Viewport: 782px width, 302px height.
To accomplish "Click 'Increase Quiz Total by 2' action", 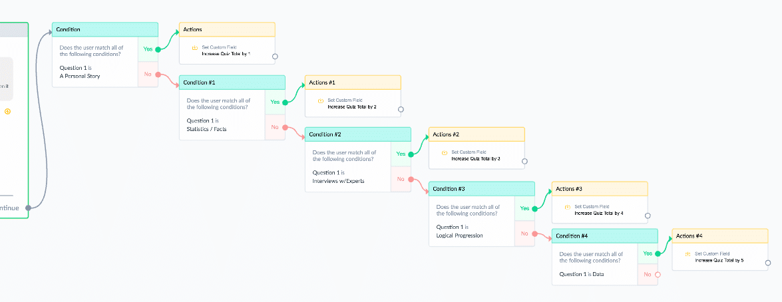I will pyautogui.click(x=352, y=106).
